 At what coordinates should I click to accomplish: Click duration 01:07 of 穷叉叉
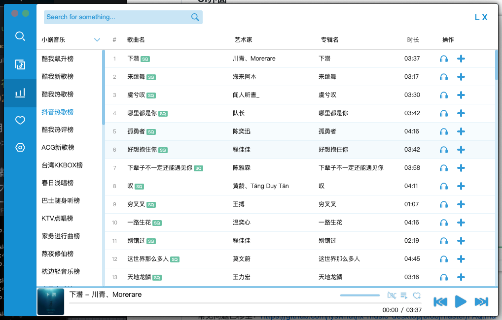coord(411,204)
